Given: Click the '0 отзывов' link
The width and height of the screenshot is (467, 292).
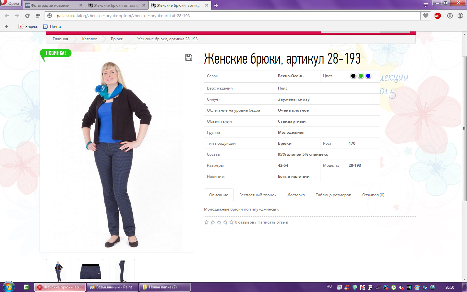Looking at the screenshot, I should (245, 222).
